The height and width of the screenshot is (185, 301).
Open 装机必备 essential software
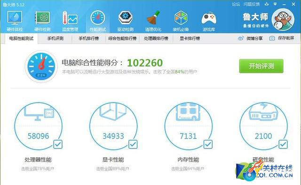tap(181, 21)
